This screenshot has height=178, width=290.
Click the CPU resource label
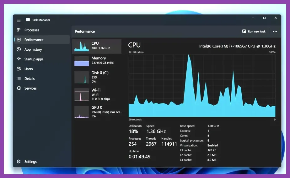(x=95, y=43)
